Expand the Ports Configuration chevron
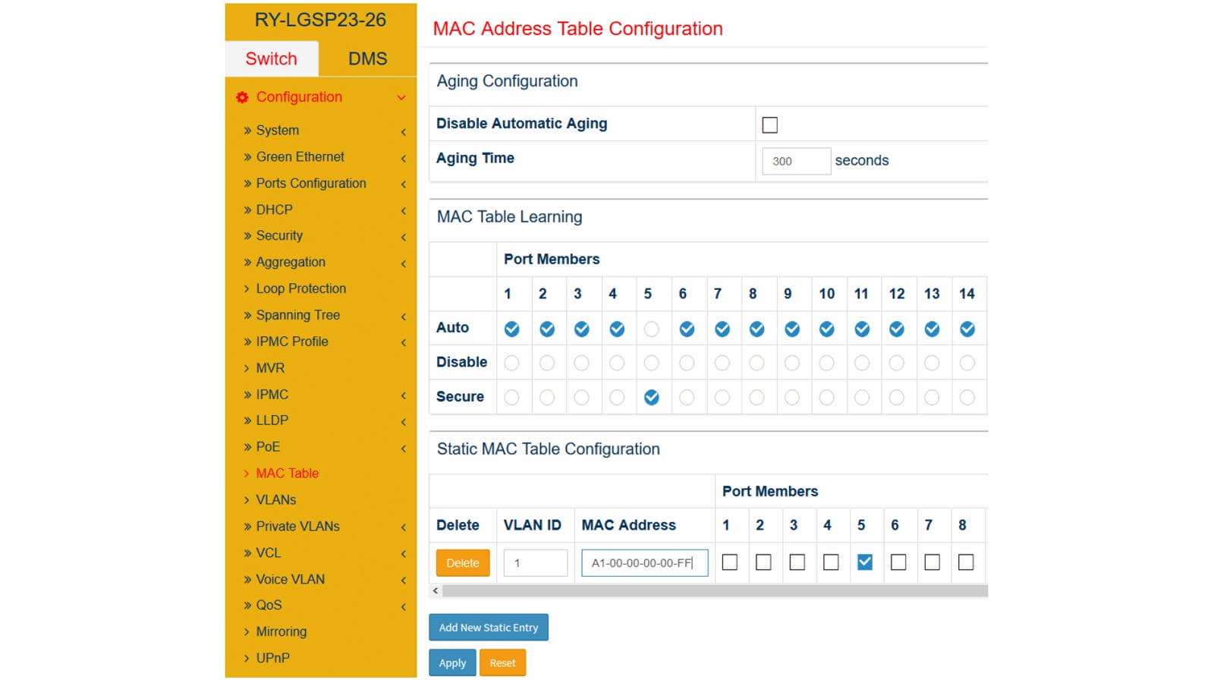The height and width of the screenshot is (683, 1214). [x=404, y=184]
